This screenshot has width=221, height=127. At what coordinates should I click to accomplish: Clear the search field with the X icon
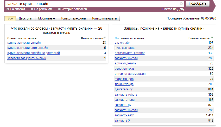click(x=181, y=4)
